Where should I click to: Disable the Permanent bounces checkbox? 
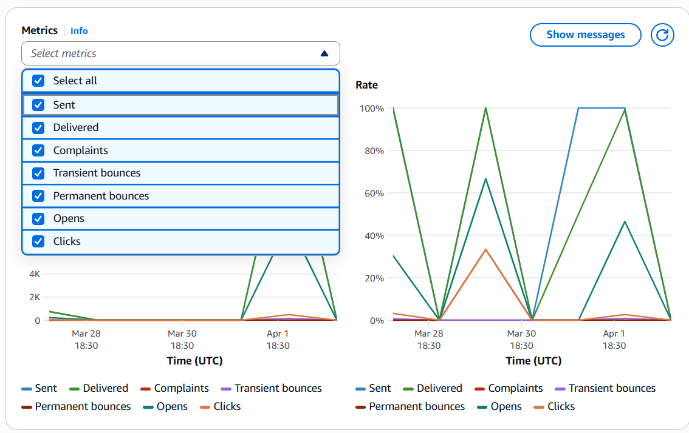[x=38, y=196]
